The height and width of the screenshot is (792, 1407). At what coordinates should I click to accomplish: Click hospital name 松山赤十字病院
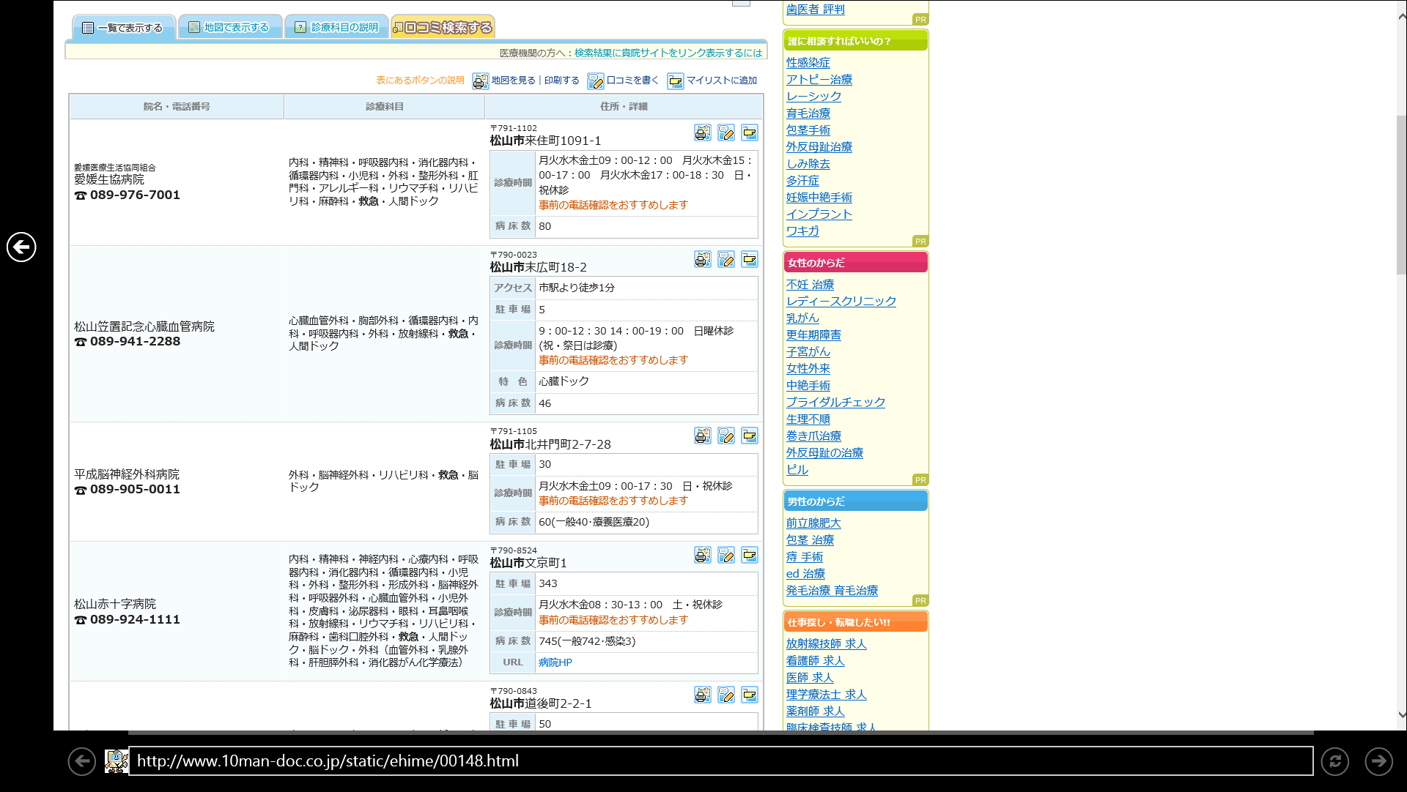pyautogui.click(x=115, y=604)
